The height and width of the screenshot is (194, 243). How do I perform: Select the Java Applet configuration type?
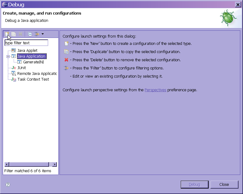pos(27,51)
